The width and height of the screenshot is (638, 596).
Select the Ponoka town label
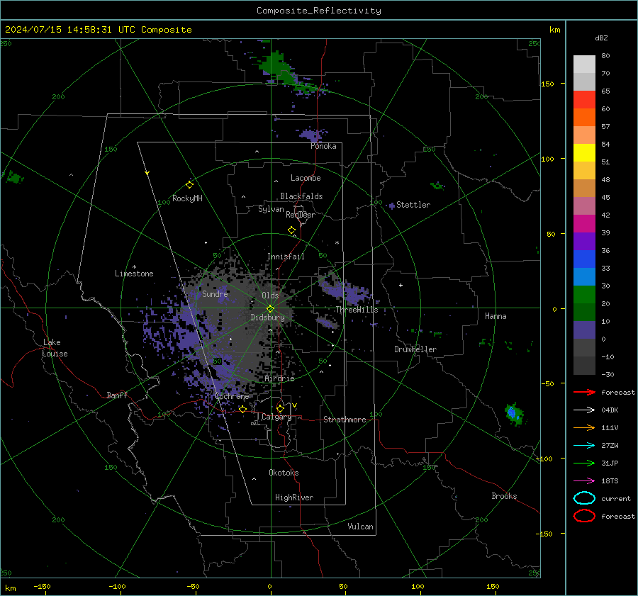point(323,147)
